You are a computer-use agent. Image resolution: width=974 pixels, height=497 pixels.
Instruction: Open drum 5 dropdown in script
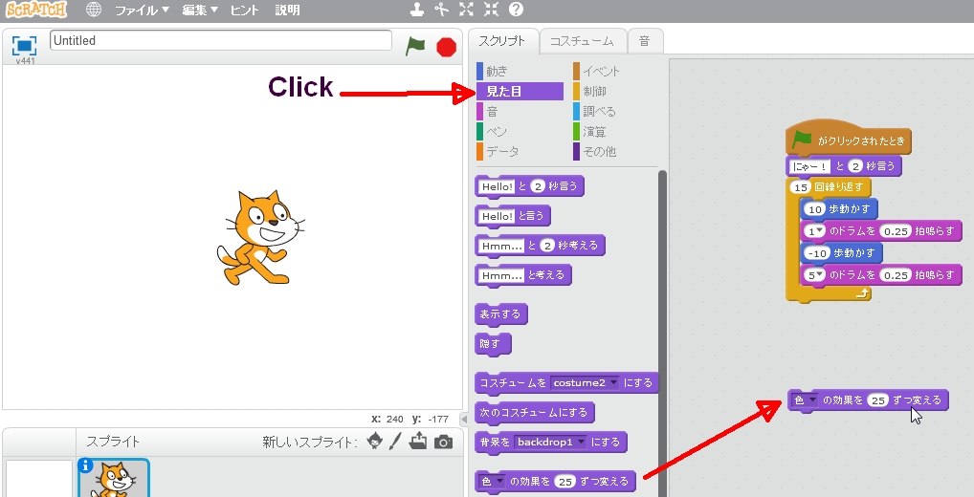tap(815, 275)
